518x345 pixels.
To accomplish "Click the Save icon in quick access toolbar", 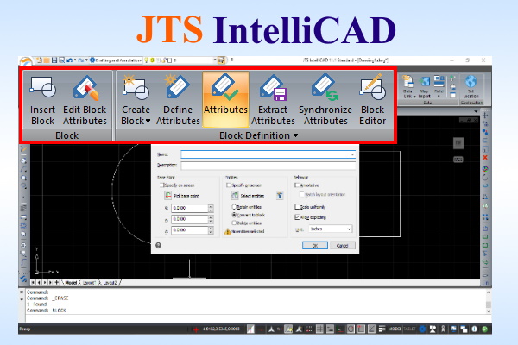I will click(x=54, y=60).
